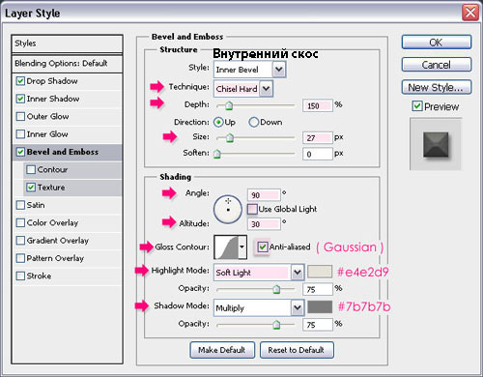
Task: Select Blending Options: Default
Action: pyautogui.click(x=68, y=64)
